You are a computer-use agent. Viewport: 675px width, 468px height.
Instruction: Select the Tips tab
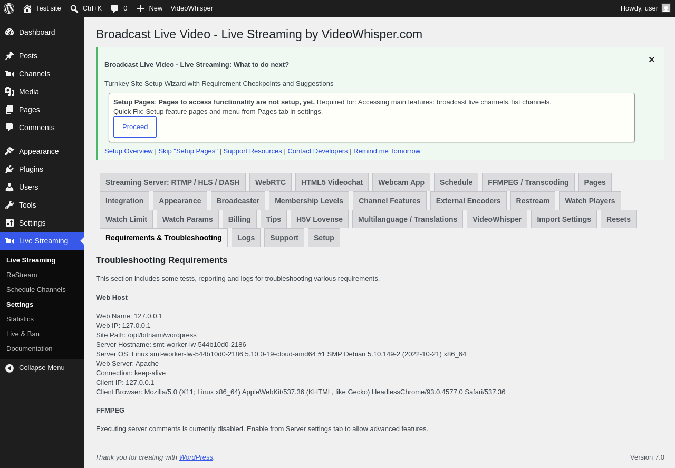point(274,219)
